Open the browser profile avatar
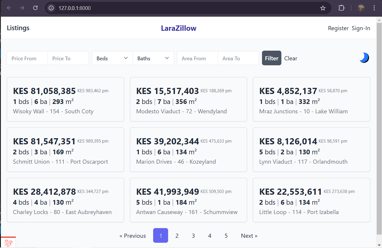Screen dimensions: 382x248 [361, 8]
